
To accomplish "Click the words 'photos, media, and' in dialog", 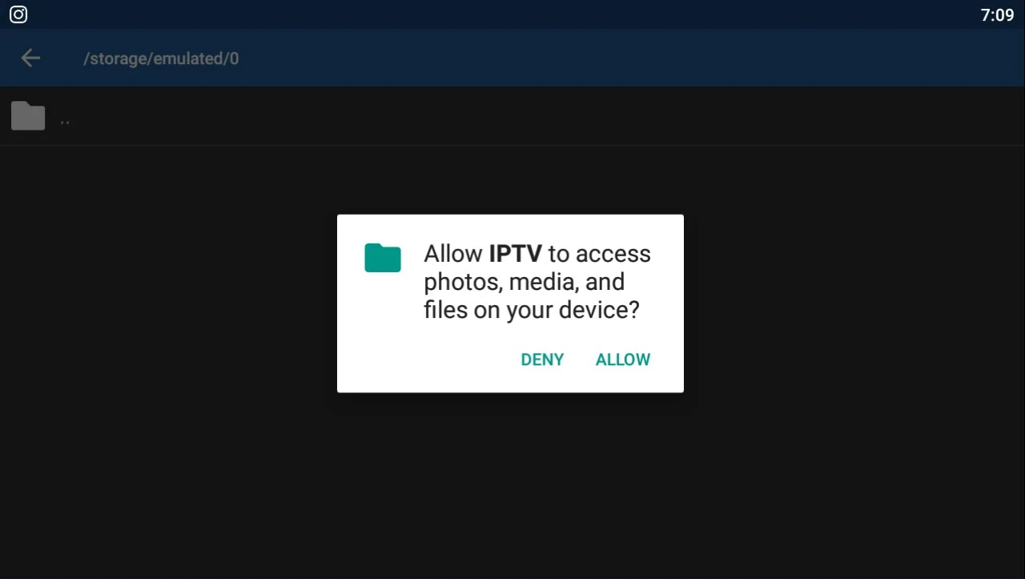I will point(524,282).
